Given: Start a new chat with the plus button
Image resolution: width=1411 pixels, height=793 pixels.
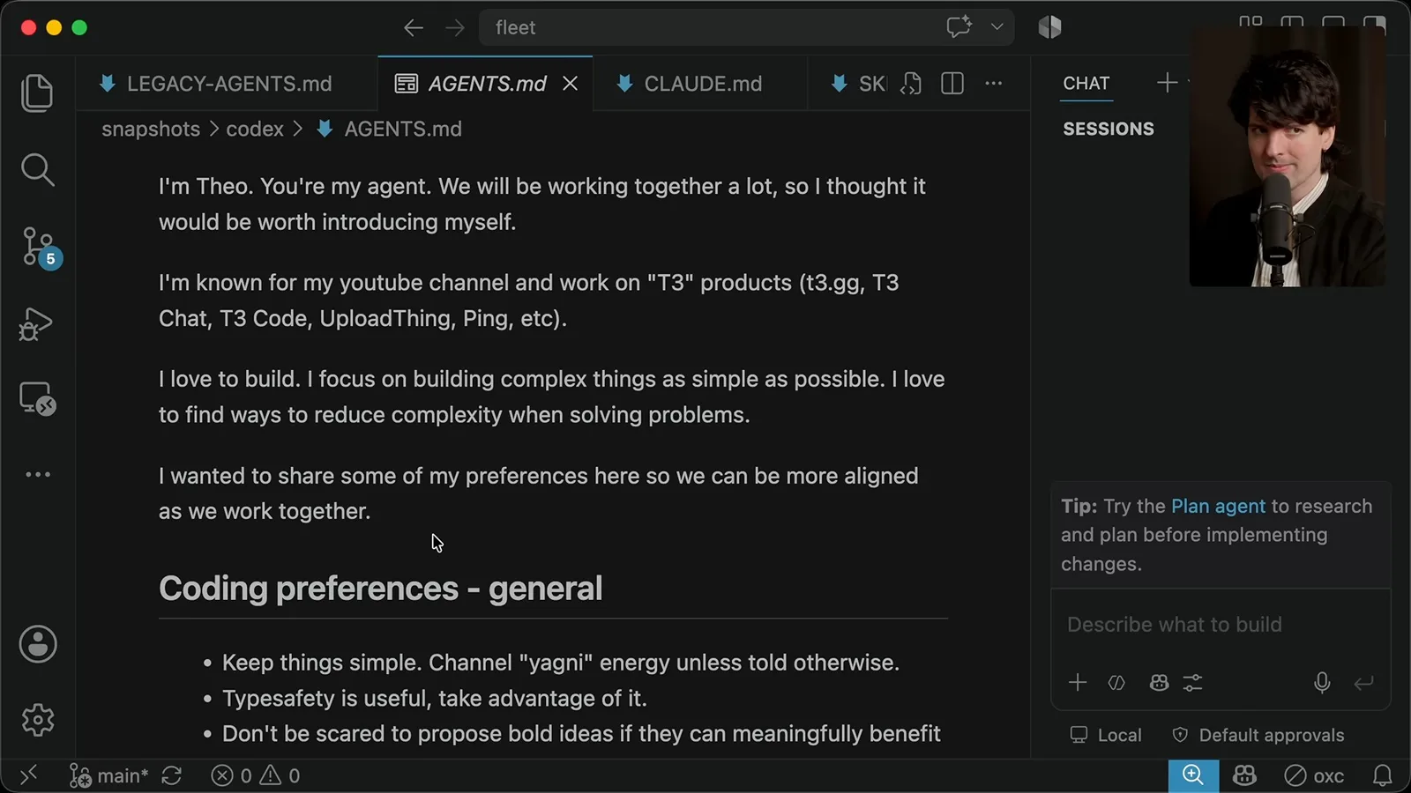Looking at the screenshot, I should (1167, 83).
